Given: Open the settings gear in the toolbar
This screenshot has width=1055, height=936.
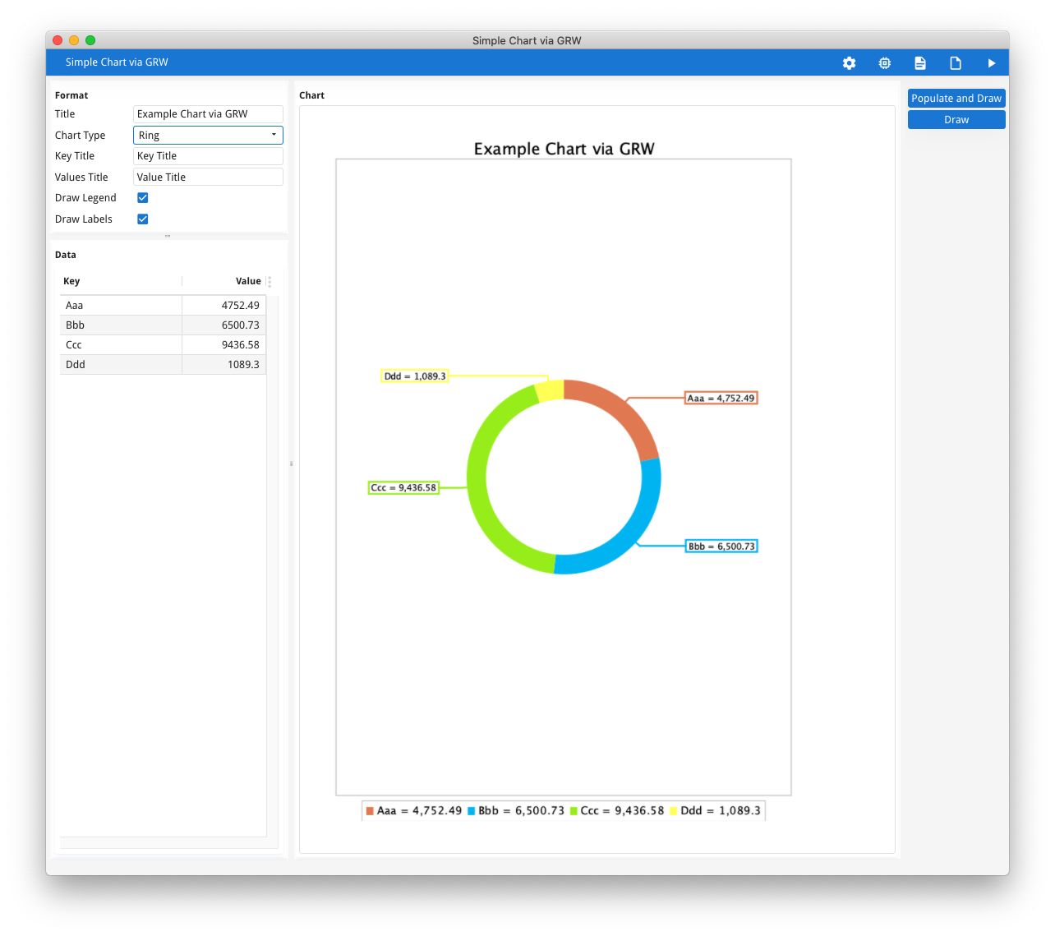Looking at the screenshot, I should click(x=849, y=62).
